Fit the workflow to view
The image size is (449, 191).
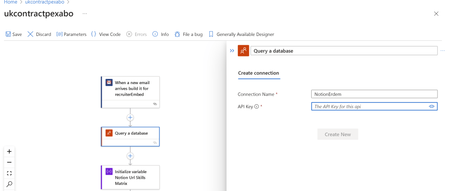tap(9, 173)
